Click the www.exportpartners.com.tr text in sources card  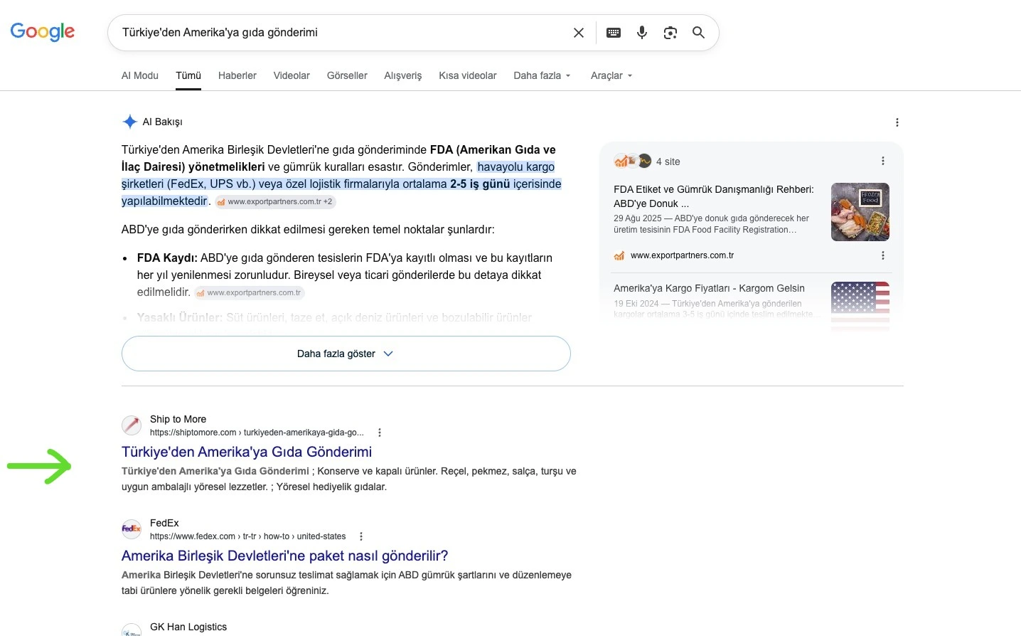(682, 255)
